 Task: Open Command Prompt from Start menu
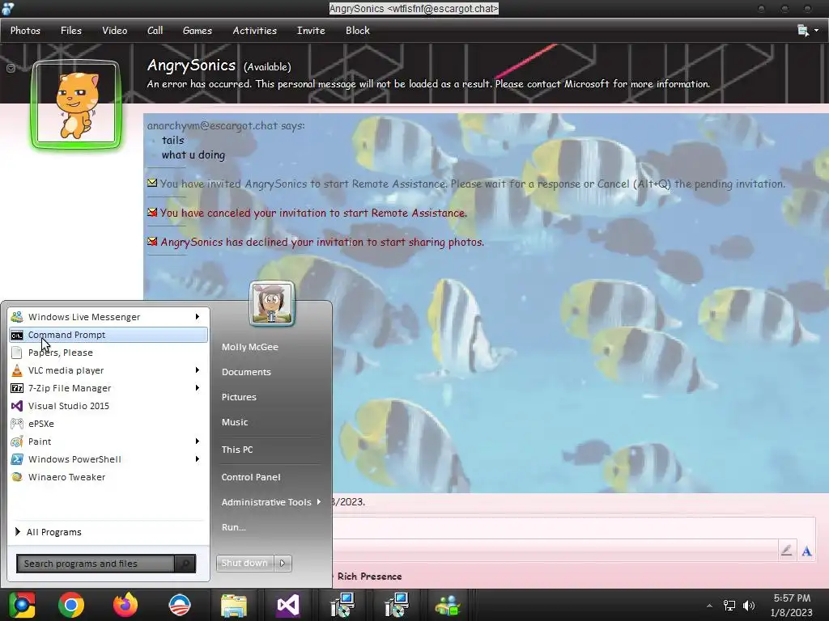108,335
